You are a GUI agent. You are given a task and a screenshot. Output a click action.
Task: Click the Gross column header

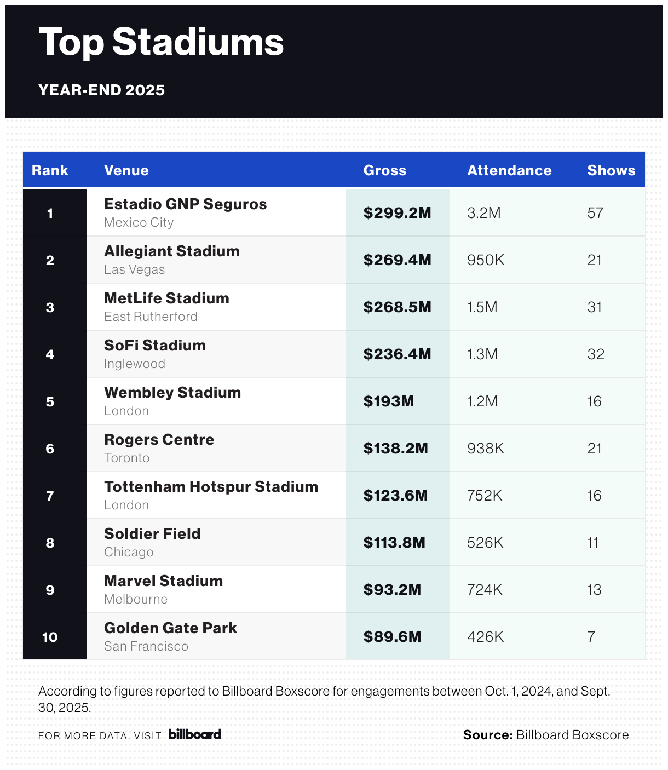[385, 170]
